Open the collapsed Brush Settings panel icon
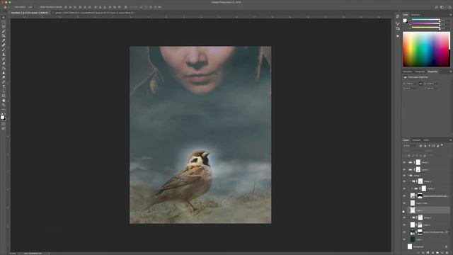453x255 pixels. point(398,23)
